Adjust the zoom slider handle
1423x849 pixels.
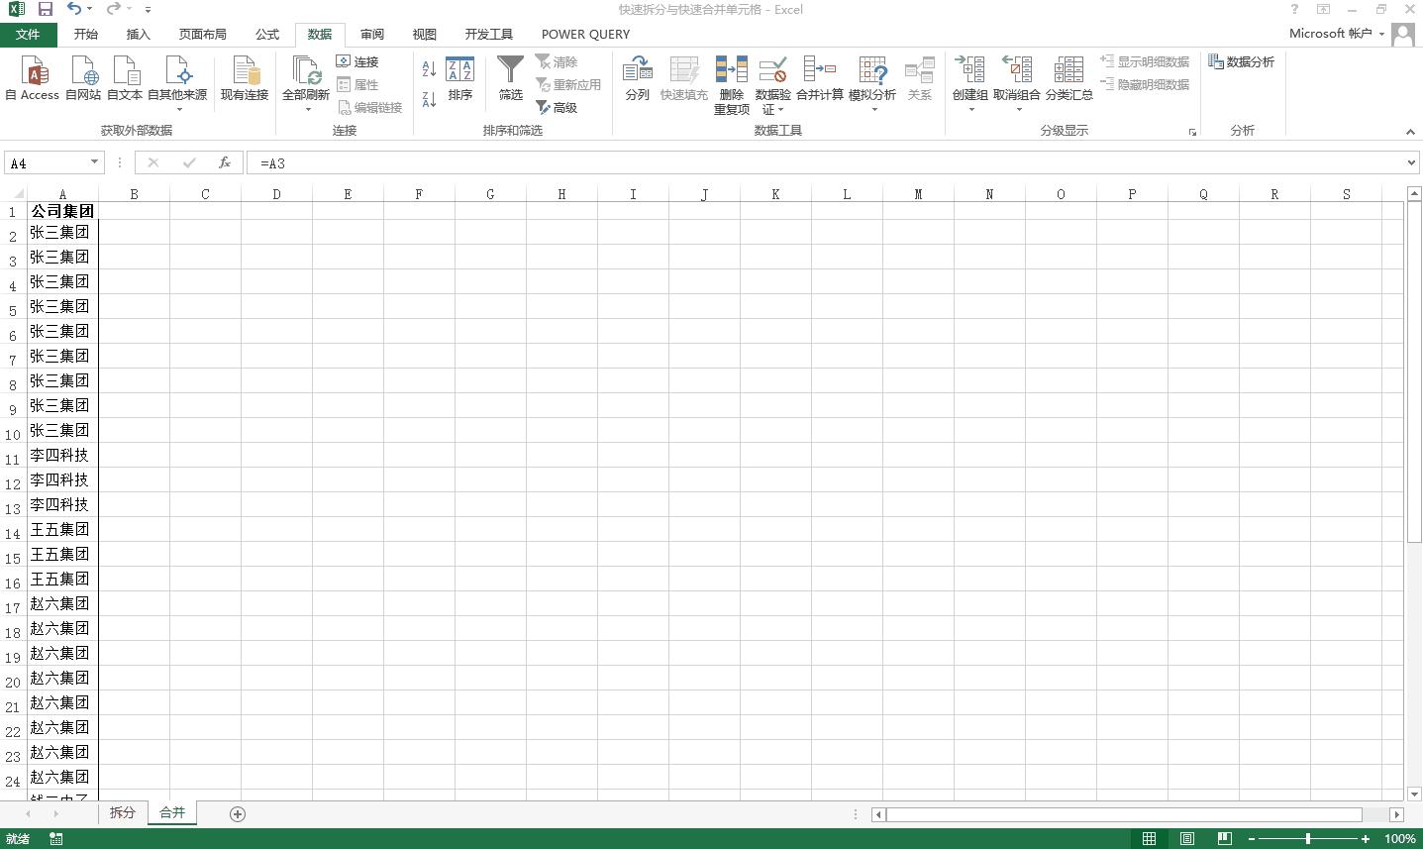point(1308,839)
